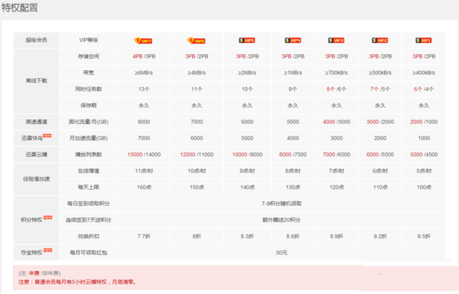Click the 7-9积分随机领取 cell

tap(282, 204)
